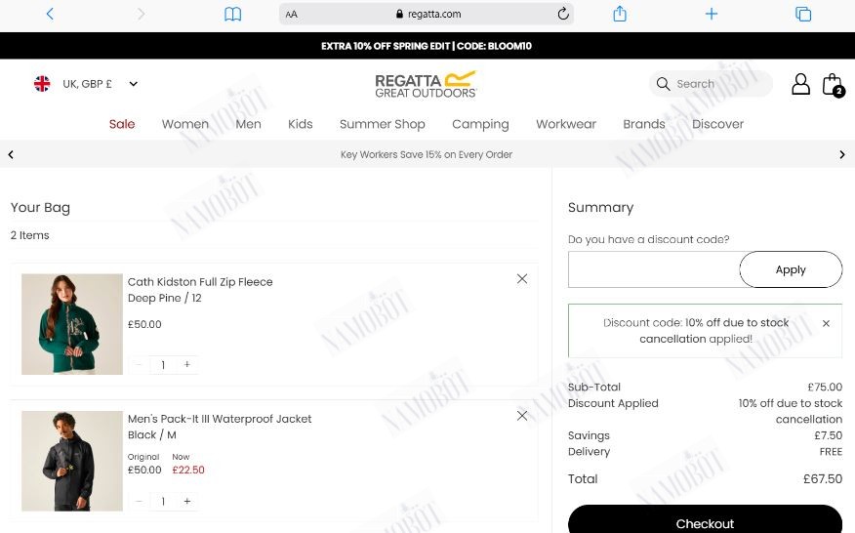Focus the Search field
Image resolution: width=855 pixels, height=533 pixels.
pyautogui.click(x=712, y=84)
